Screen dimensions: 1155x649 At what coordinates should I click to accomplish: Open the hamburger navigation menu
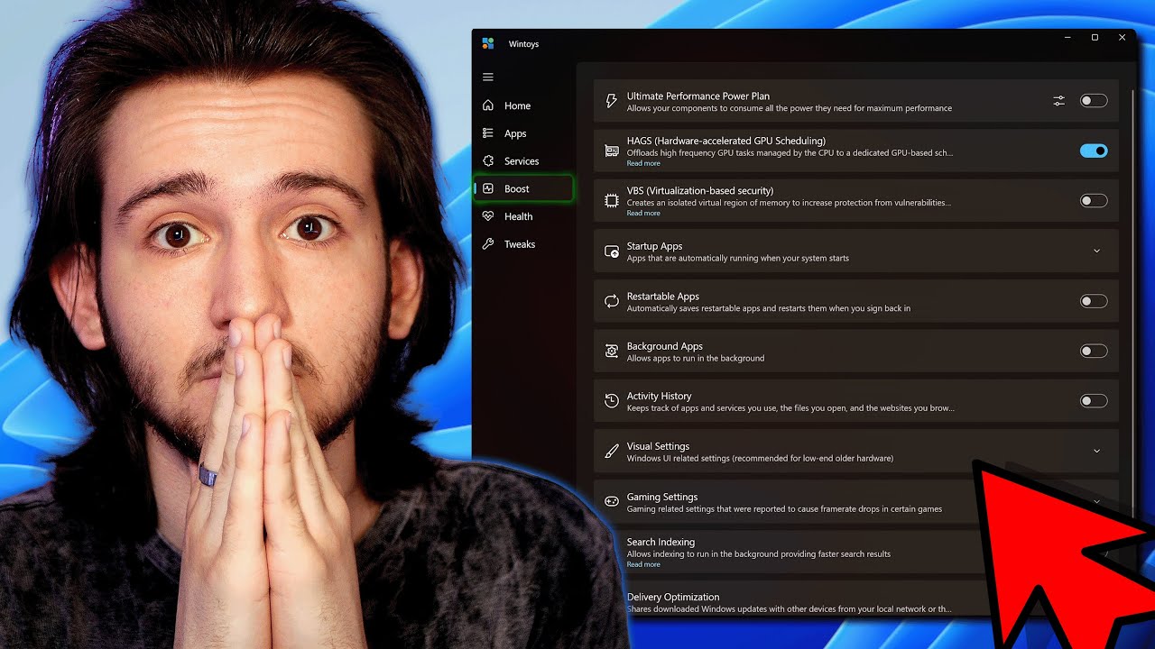coord(488,78)
